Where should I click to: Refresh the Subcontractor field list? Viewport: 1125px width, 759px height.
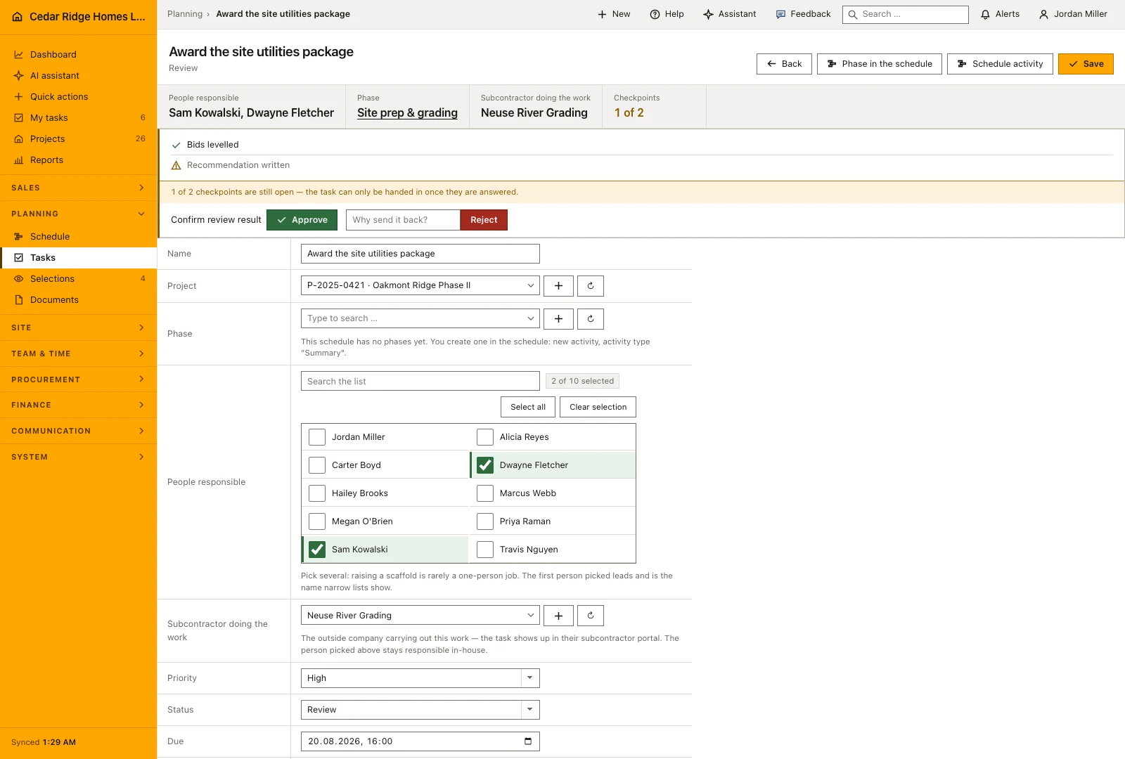[x=591, y=616]
